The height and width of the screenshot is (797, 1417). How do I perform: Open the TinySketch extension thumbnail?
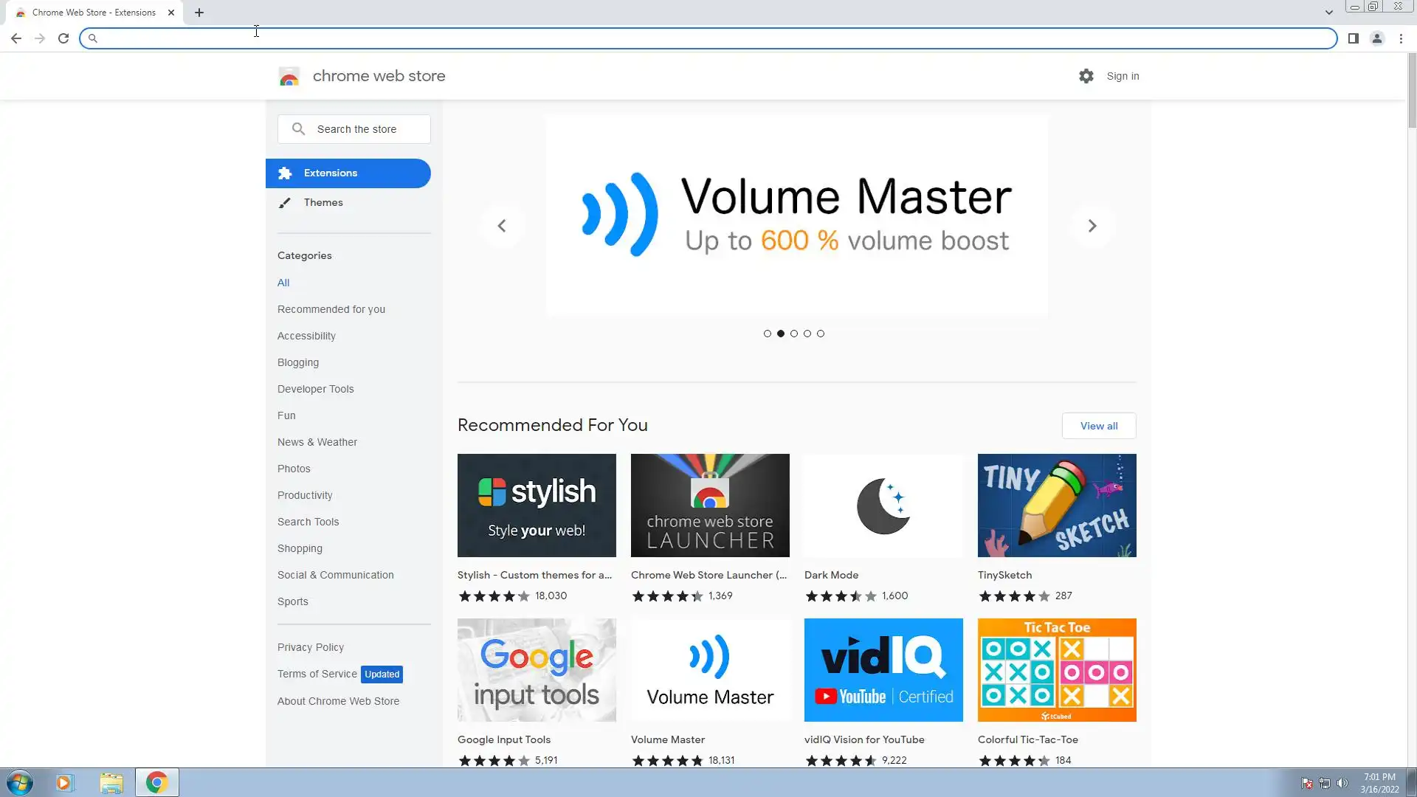pos(1056,506)
